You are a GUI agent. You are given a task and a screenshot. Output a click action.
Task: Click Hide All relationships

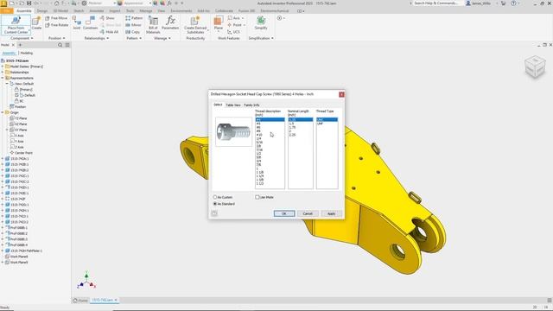(109, 32)
